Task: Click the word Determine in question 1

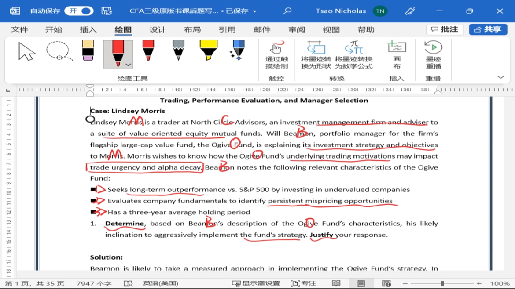Action: coord(125,224)
